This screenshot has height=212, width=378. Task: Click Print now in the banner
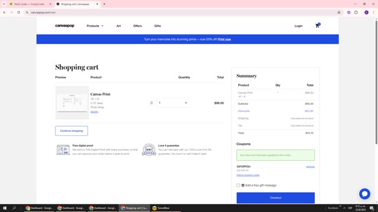(224, 39)
